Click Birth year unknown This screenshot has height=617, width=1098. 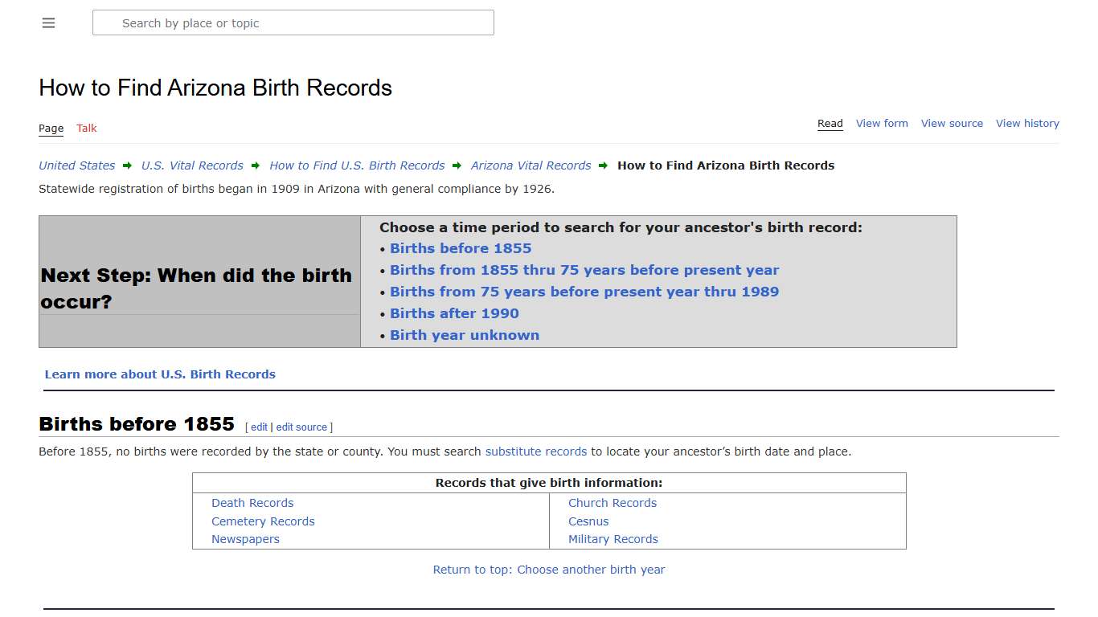(465, 335)
